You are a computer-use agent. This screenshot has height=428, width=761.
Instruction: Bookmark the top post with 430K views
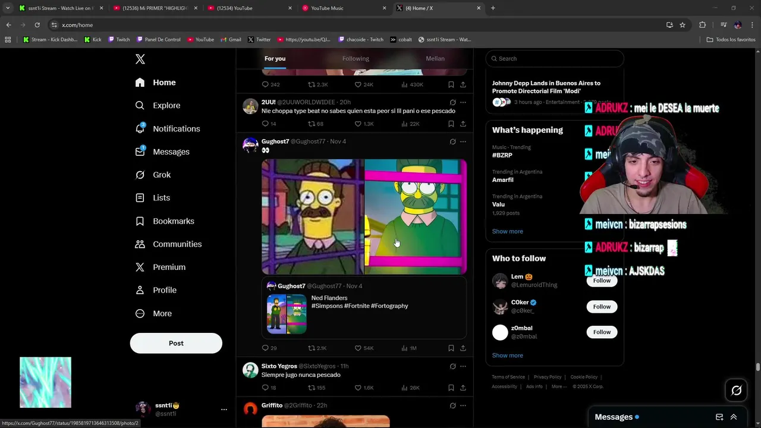[451, 84]
